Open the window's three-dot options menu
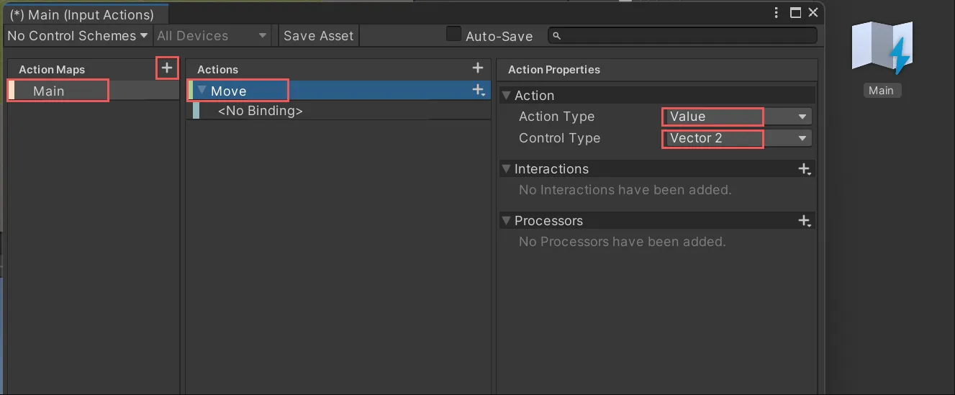This screenshot has height=395, width=955. (x=777, y=13)
